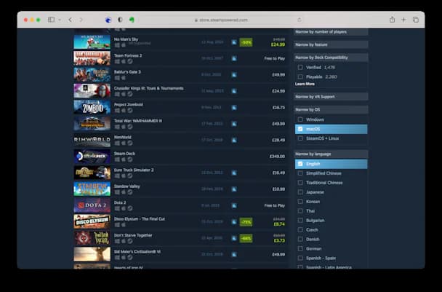Viewport: 442px width, 292px height.
Task: Click the -75% discount badge
Action: click(246, 222)
